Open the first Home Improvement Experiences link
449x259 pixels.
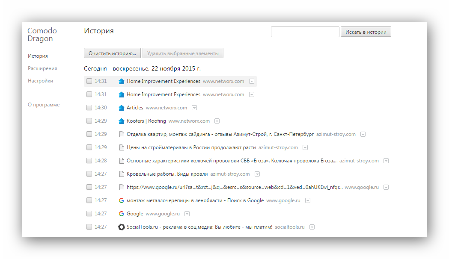(x=164, y=81)
